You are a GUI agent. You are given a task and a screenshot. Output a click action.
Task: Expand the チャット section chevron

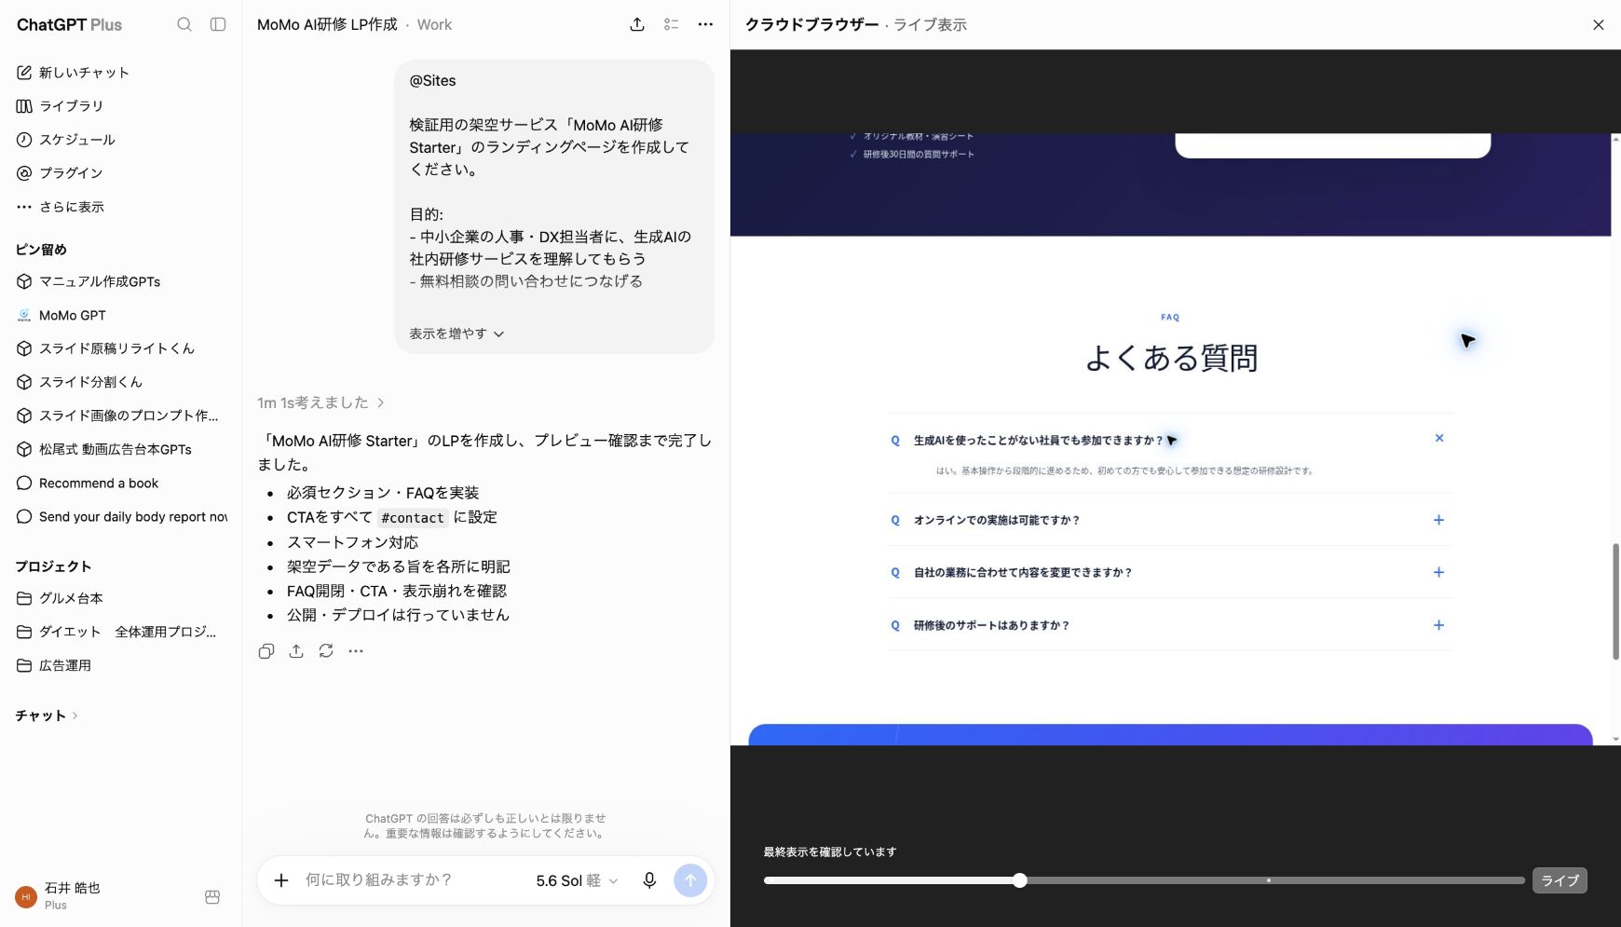pos(75,716)
